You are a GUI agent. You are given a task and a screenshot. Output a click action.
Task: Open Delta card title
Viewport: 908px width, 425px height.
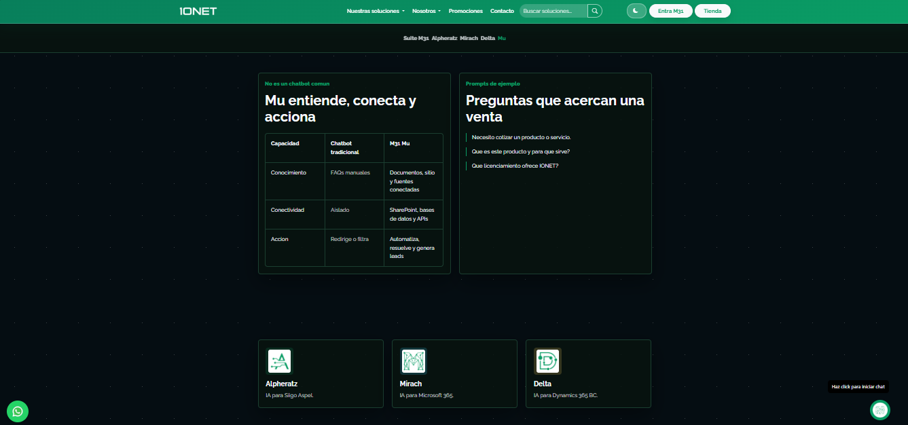tap(543, 384)
